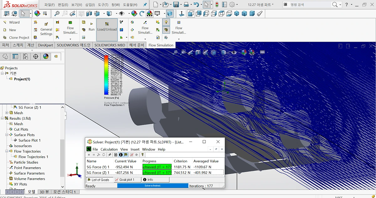Click the Run solver icon
Screen dimensions: 376x198
click(x=91, y=23)
